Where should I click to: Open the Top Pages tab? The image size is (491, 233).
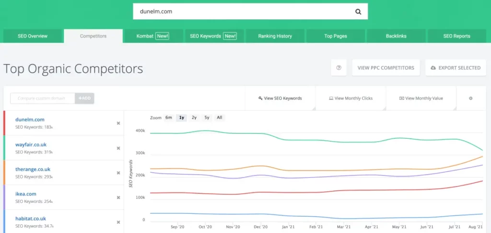point(335,36)
